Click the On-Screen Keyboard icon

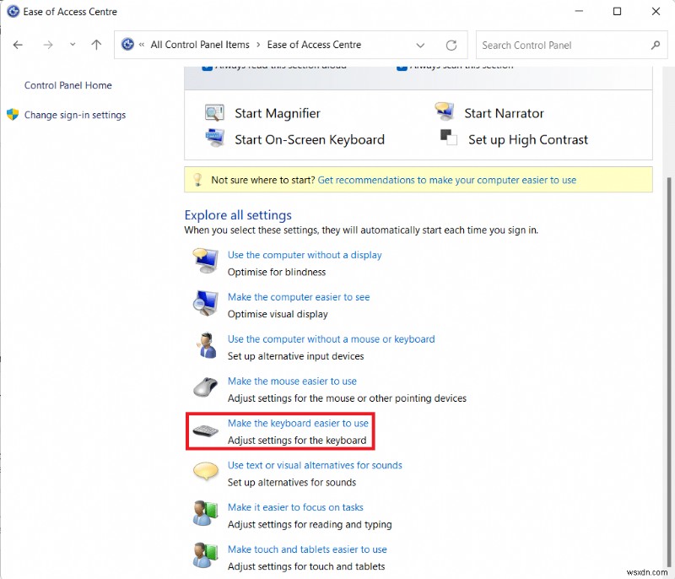pos(214,138)
